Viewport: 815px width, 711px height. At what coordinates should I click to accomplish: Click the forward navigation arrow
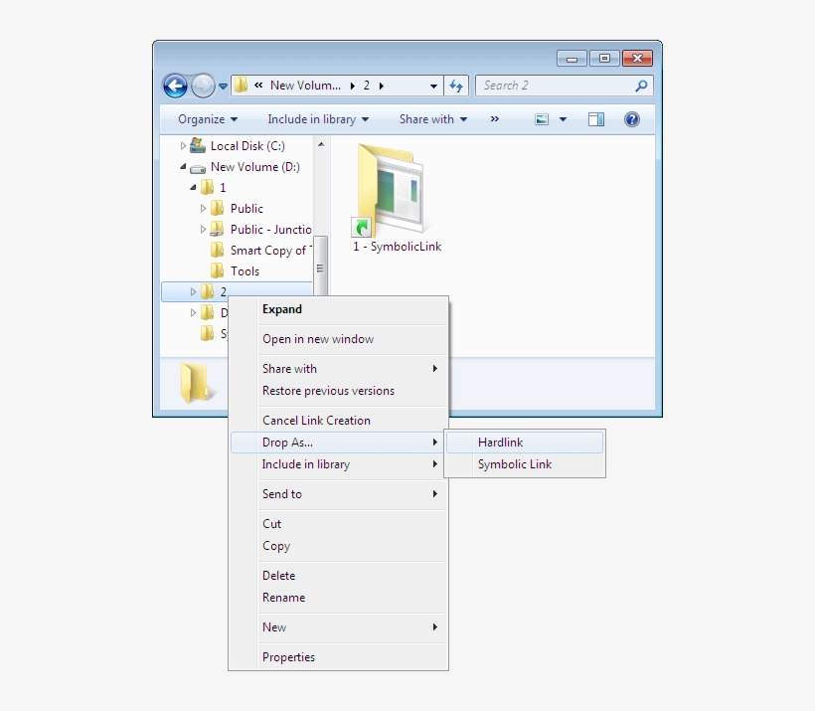coord(202,86)
